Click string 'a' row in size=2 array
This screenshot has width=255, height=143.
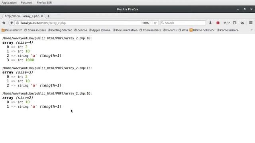coord(34,106)
